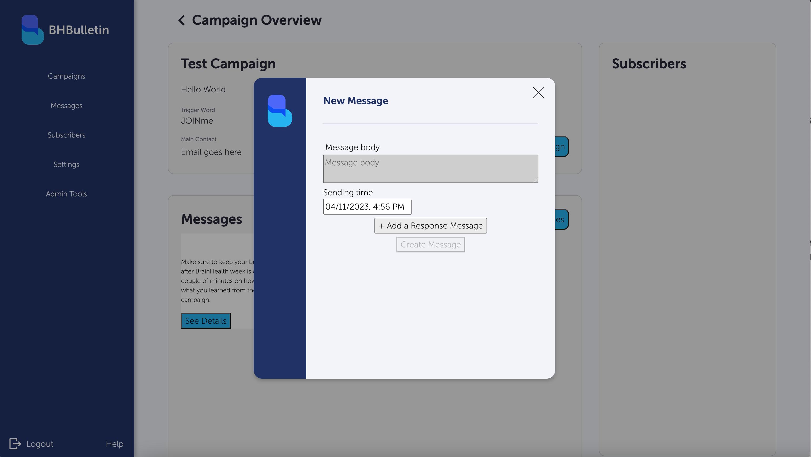Screen dimensions: 811x457
Task: Navigate to Admin Tools
Action: click(66, 194)
